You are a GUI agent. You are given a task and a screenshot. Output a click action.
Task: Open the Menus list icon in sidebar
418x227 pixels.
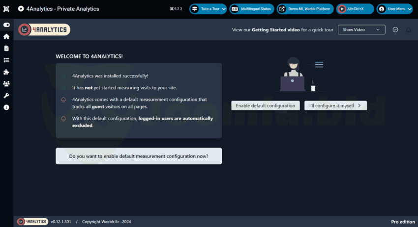point(6,60)
